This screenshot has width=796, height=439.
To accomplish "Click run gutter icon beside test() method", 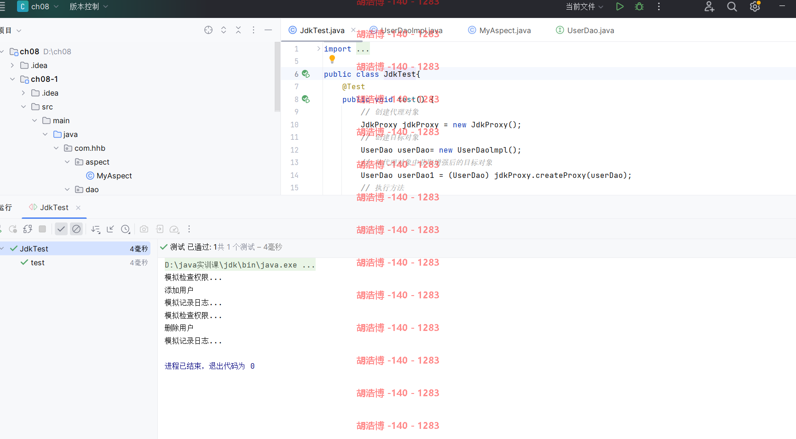I will coord(306,99).
